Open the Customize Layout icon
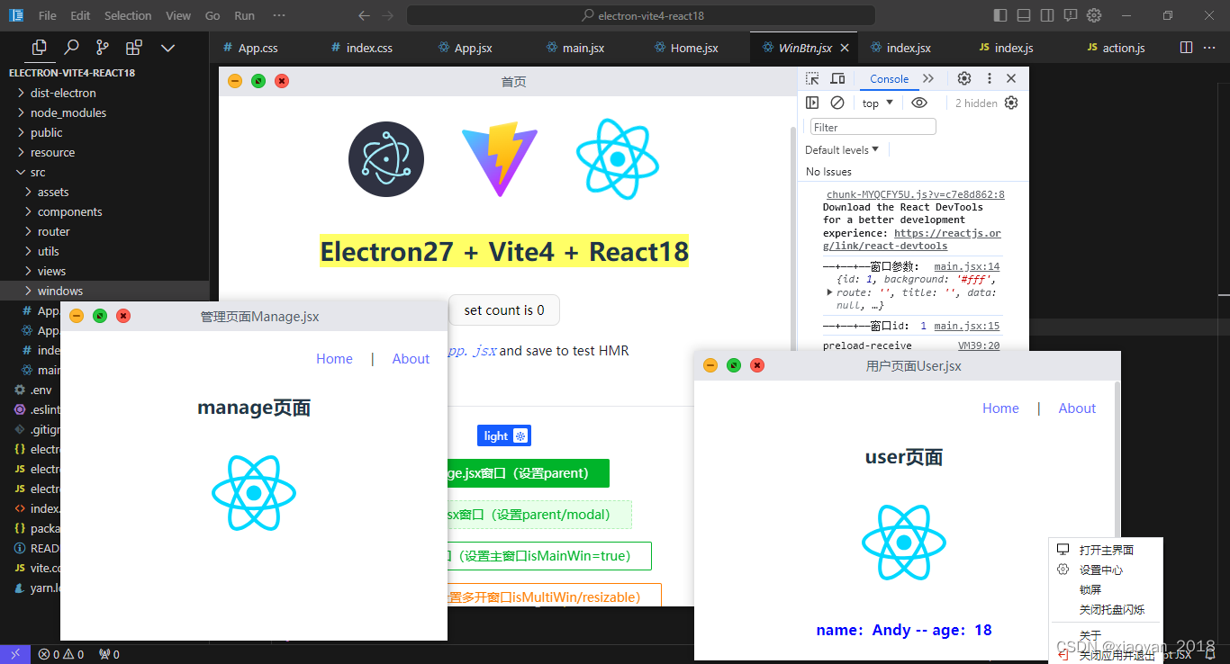Viewport: 1230px width, 664px height. [1071, 15]
